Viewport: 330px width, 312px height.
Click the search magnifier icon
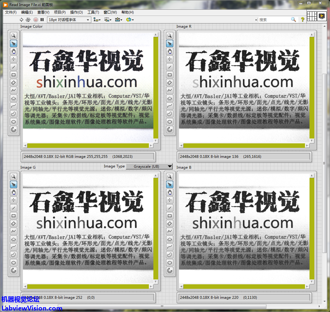[x=293, y=20]
